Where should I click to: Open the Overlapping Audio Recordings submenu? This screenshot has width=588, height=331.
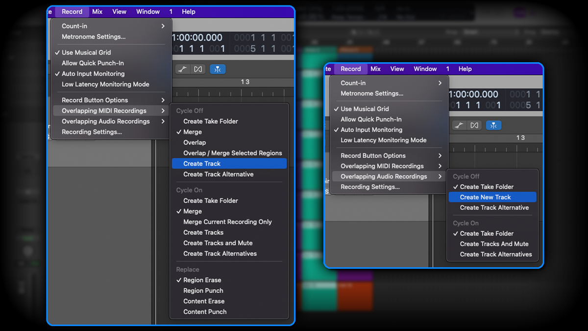(389, 176)
